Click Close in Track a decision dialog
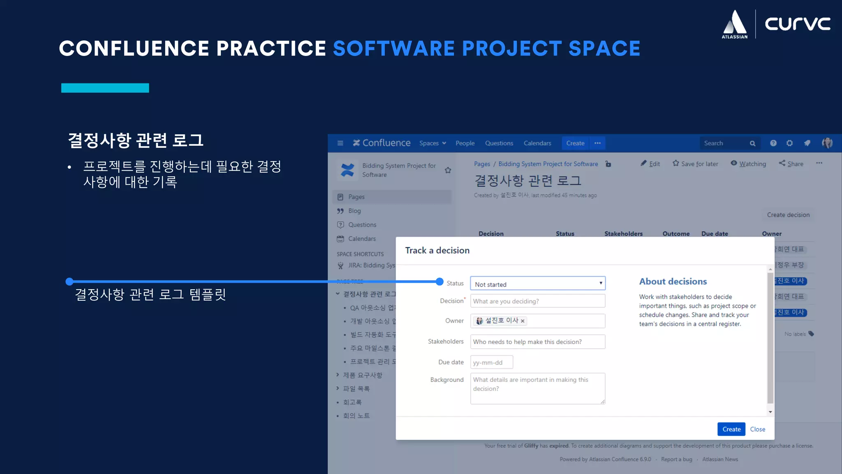Screen dimensions: 842x474 757,429
